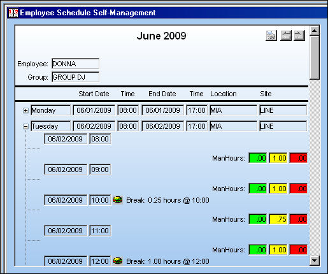Screen dimensions: 328x274
Task: Click Monday end time 17:00 field
Action: [197, 110]
